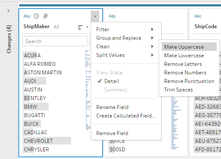Select CHRYSLER value
Image resolution: width=221 pixels, height=159 pixels.
36,149
